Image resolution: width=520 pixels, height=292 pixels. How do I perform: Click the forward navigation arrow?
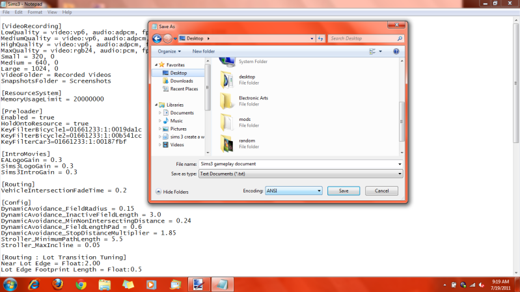click(168, 38)
